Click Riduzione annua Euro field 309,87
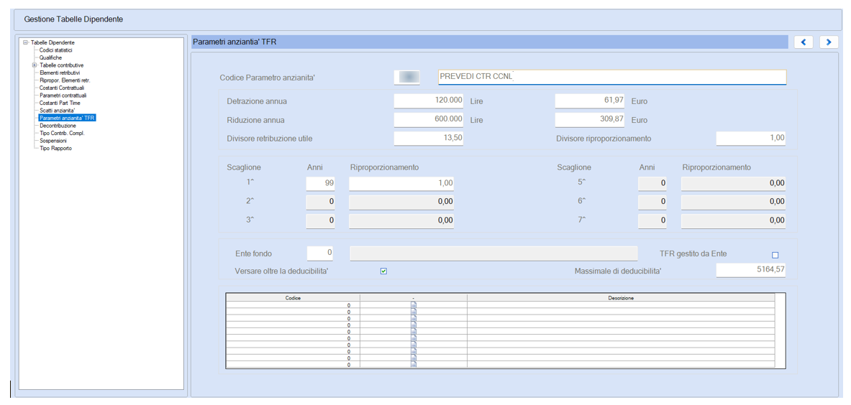The image size is (851, 405). [590, 120]
